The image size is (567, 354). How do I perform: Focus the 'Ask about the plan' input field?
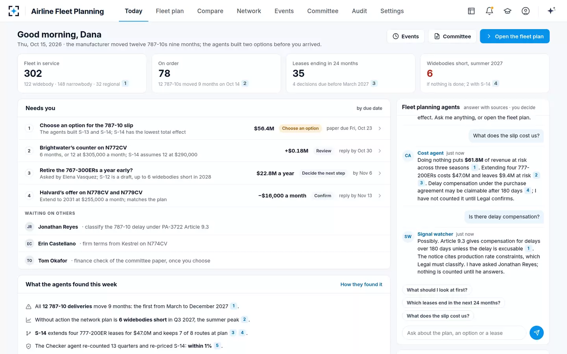point(464,333)
